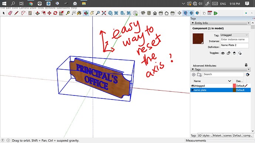
Task: Click the Untagged tag color swatch
Action: 234,86
